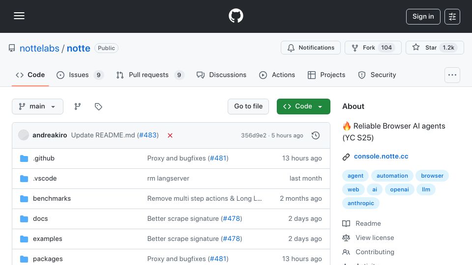This screenshot has width=472, height=265.
Task: Go to GitHub homepage via Octocat logo
Action: pos(236,16)
